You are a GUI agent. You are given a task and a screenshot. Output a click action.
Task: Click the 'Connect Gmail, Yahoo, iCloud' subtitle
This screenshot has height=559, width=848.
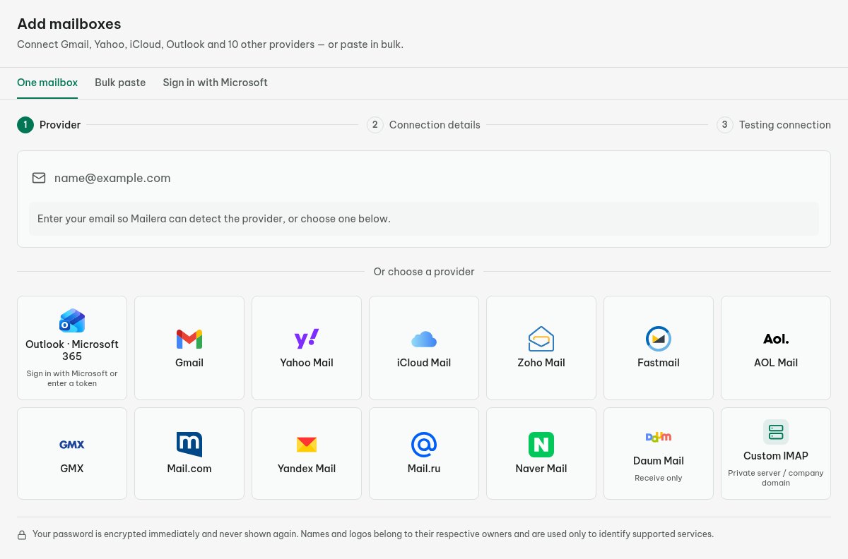click(x=210, y=44)
